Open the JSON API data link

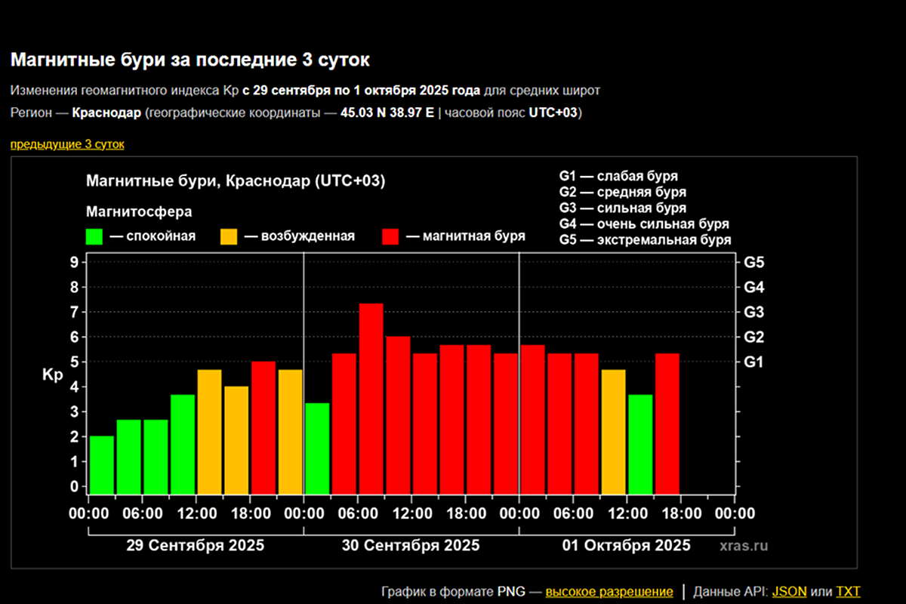coord(789,591)
